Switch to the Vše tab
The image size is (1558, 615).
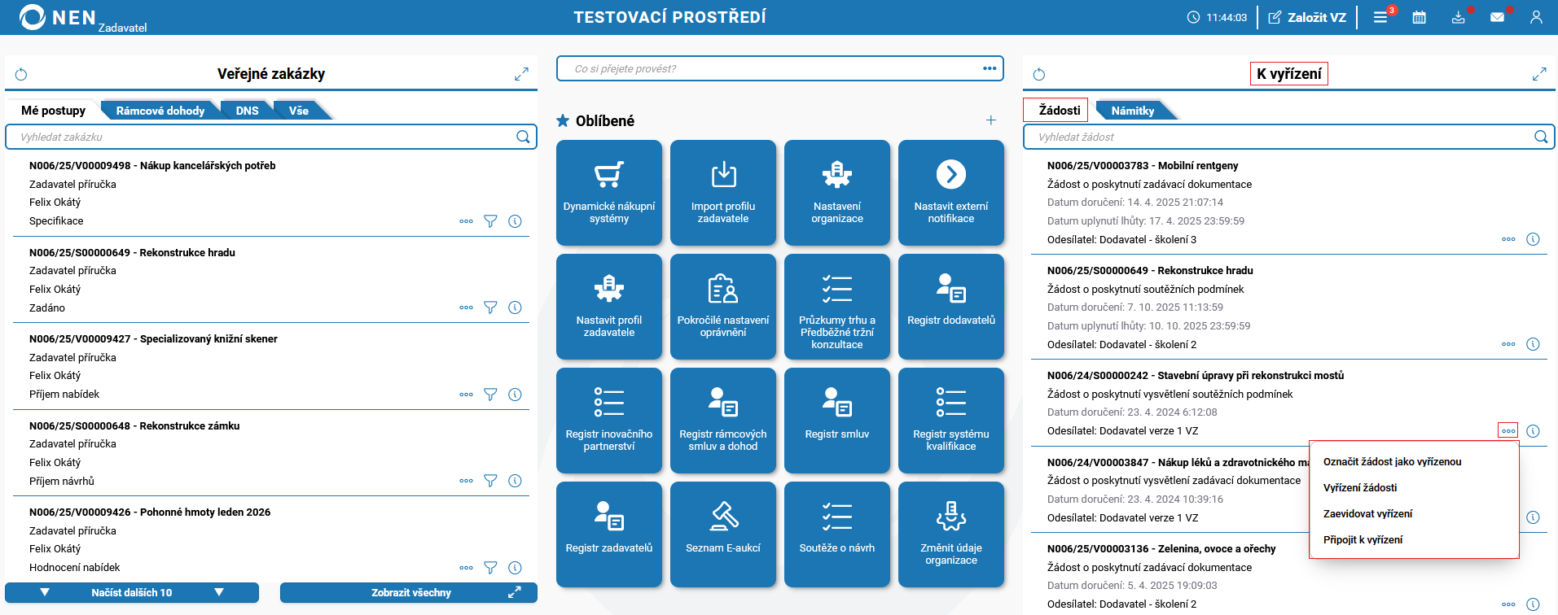point(299,111)
